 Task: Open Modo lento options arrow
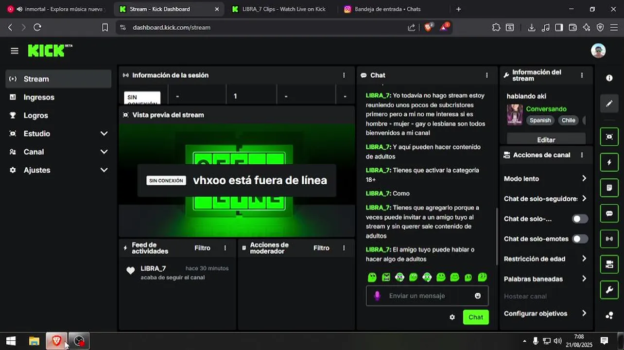tap(584, 178)
